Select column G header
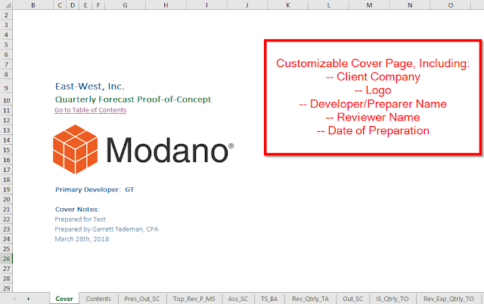The image size is (484, 304). 125,5
